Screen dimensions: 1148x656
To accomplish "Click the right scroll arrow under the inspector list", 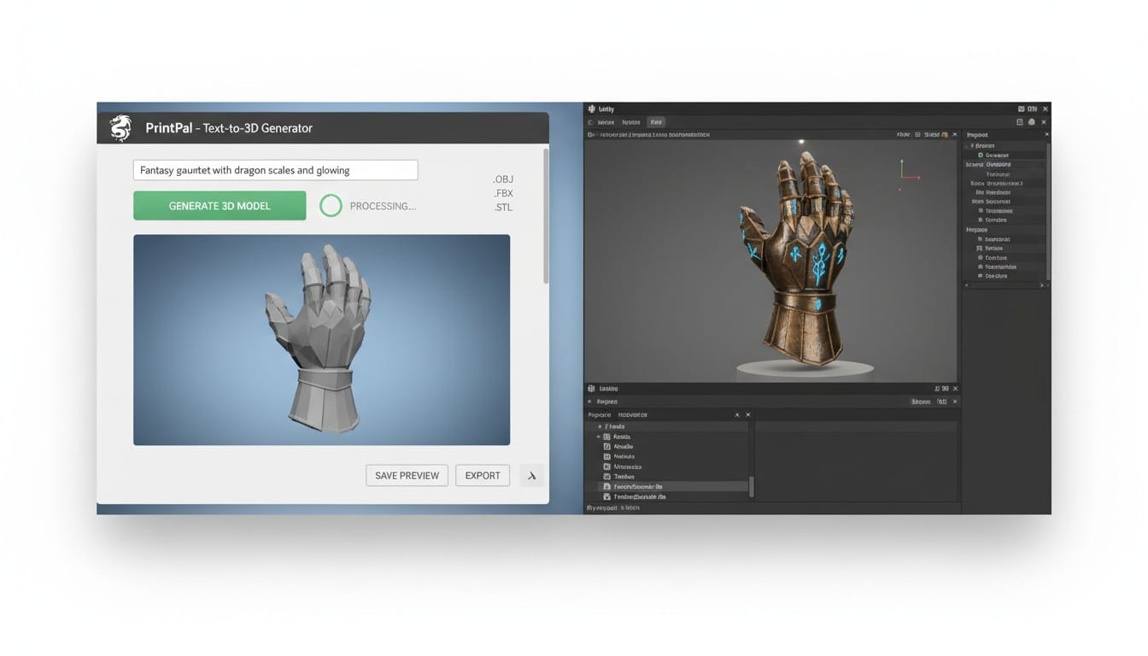I will pyautogui.click(x=1041, y=285).
